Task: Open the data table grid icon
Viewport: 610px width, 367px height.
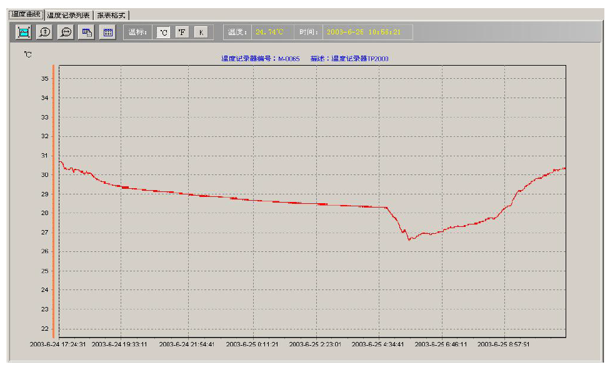Action: [107, 33]
